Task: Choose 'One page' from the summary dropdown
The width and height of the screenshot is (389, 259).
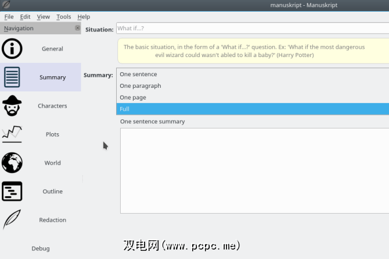Action: 253,98
